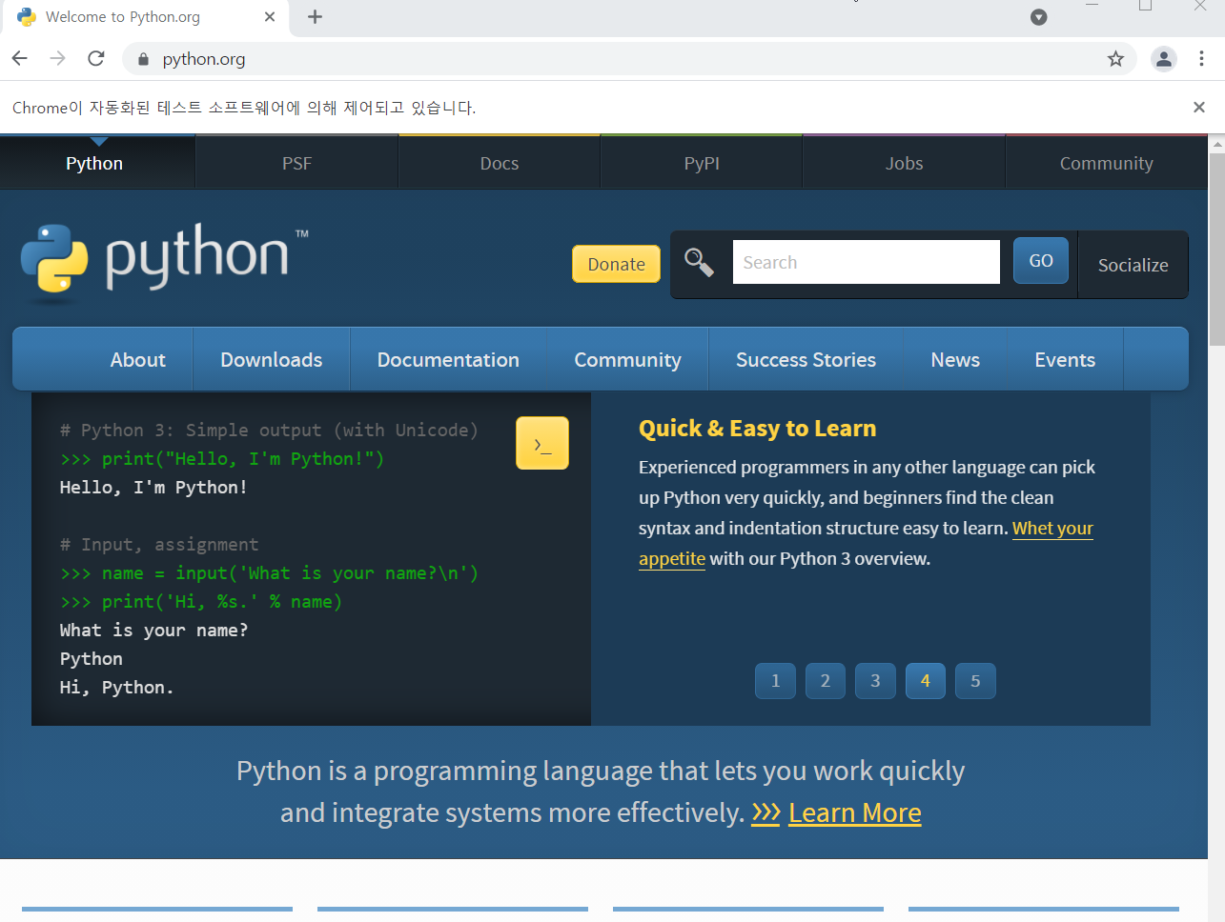Screen dimensions: 1225x922
Task: Click the 'Quick & Easy to Learn' heading
Action: coord(757,429)
